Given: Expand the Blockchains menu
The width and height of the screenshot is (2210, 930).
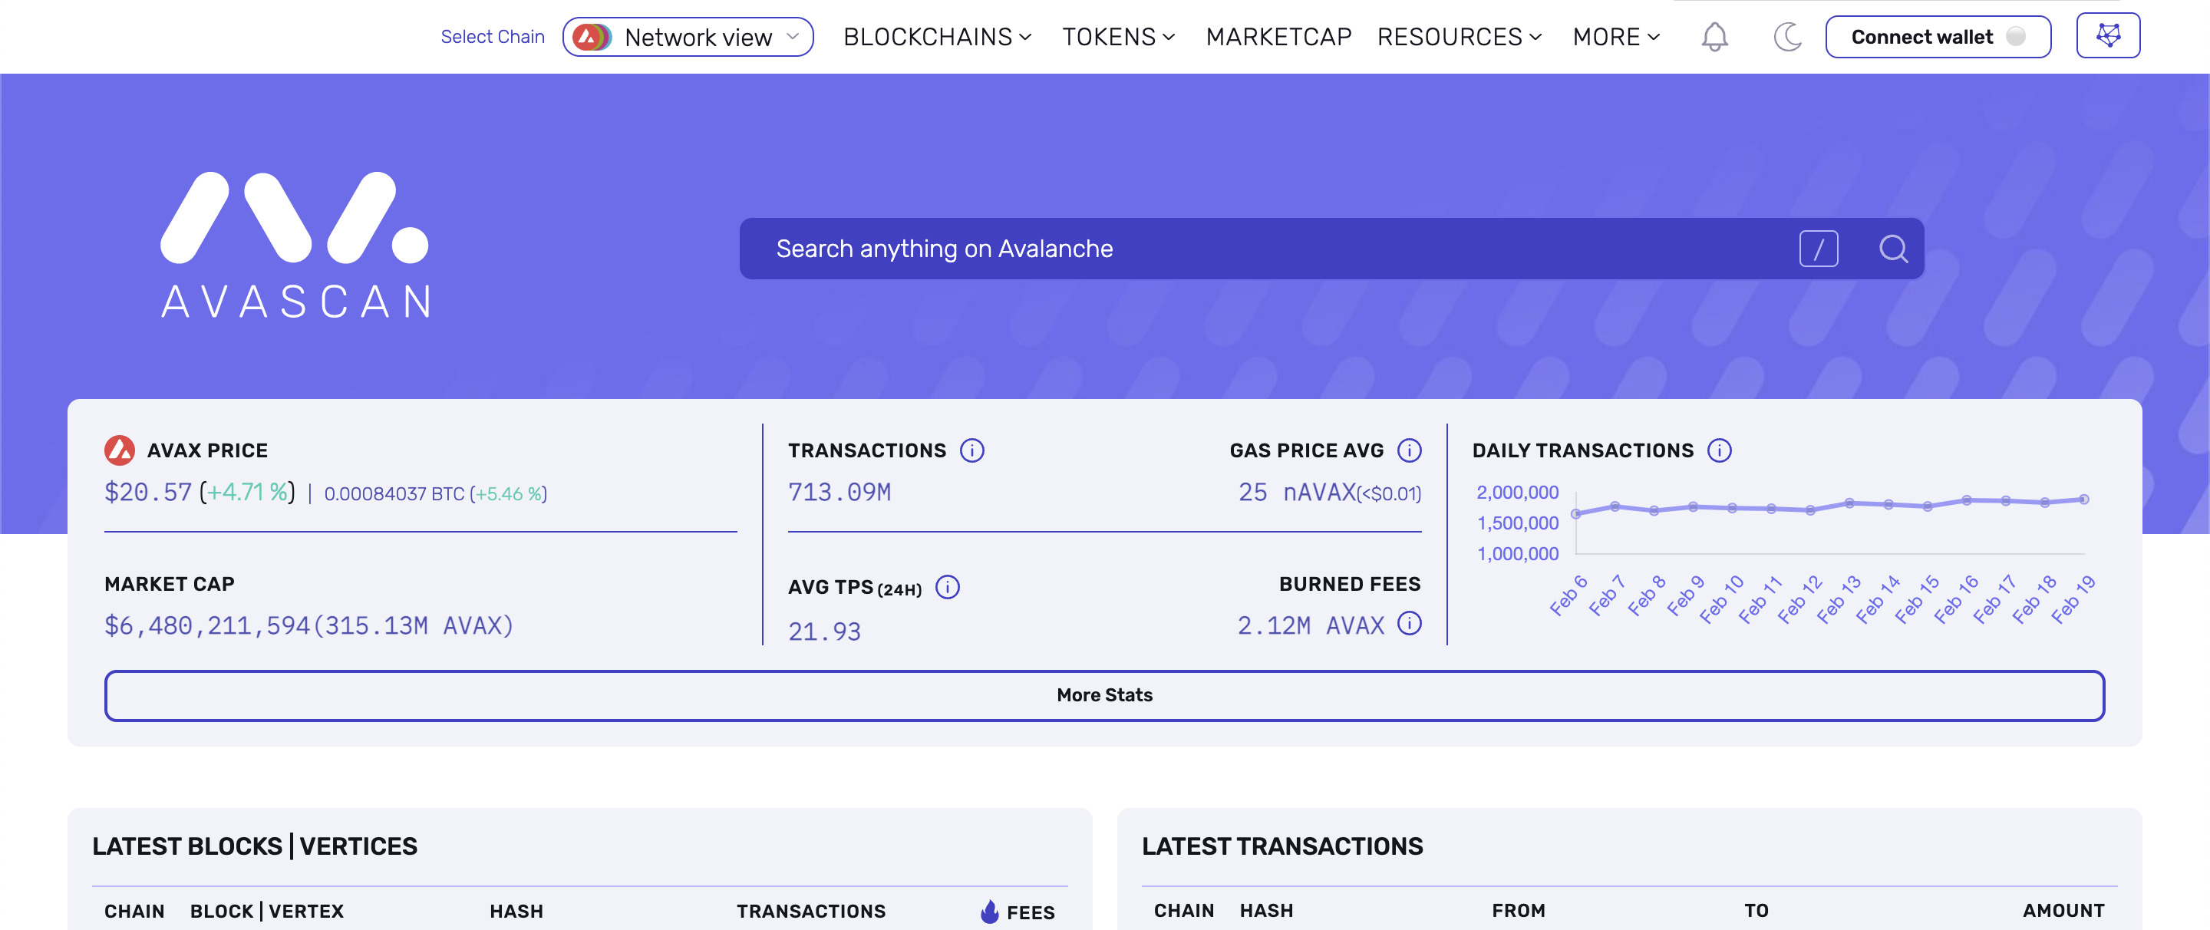Looking at the screenshot, I should 937,37.
